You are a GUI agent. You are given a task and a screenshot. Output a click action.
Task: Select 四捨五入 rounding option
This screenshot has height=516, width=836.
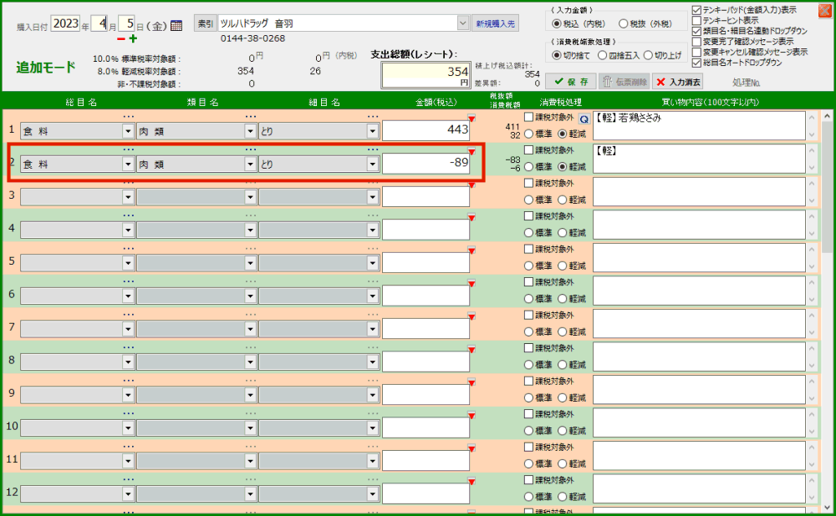pyautogui.click(x=603, y=55)
